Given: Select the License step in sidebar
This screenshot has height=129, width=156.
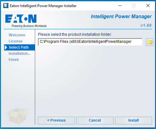Looking at the screenshot, I should 15,41.
